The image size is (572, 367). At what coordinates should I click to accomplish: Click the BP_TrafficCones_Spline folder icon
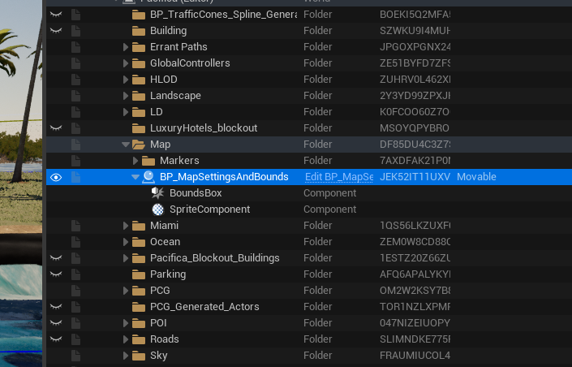pos(139,15)
